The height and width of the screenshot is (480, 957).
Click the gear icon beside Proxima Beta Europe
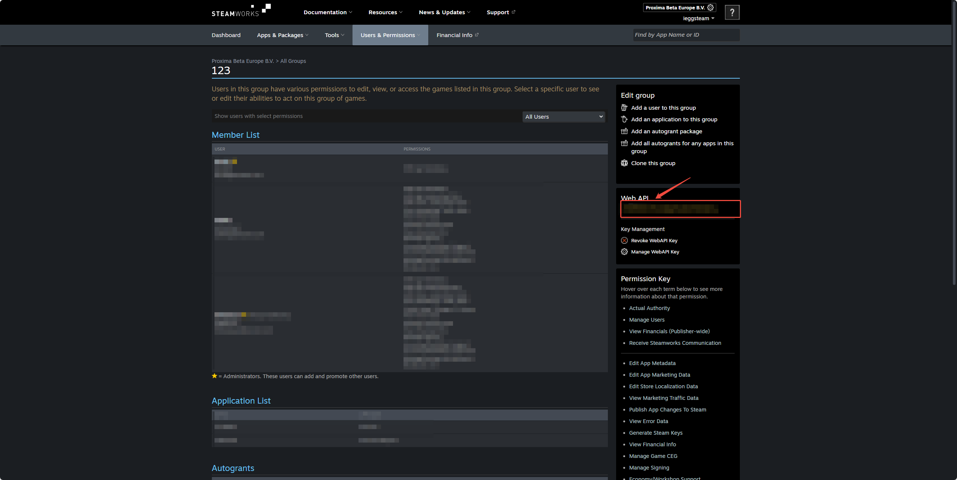[x=710, y=7]
